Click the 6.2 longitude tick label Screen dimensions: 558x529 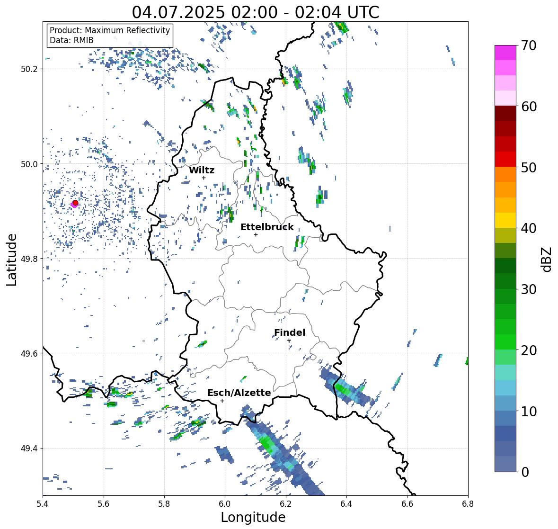click(x=286, y=504)
